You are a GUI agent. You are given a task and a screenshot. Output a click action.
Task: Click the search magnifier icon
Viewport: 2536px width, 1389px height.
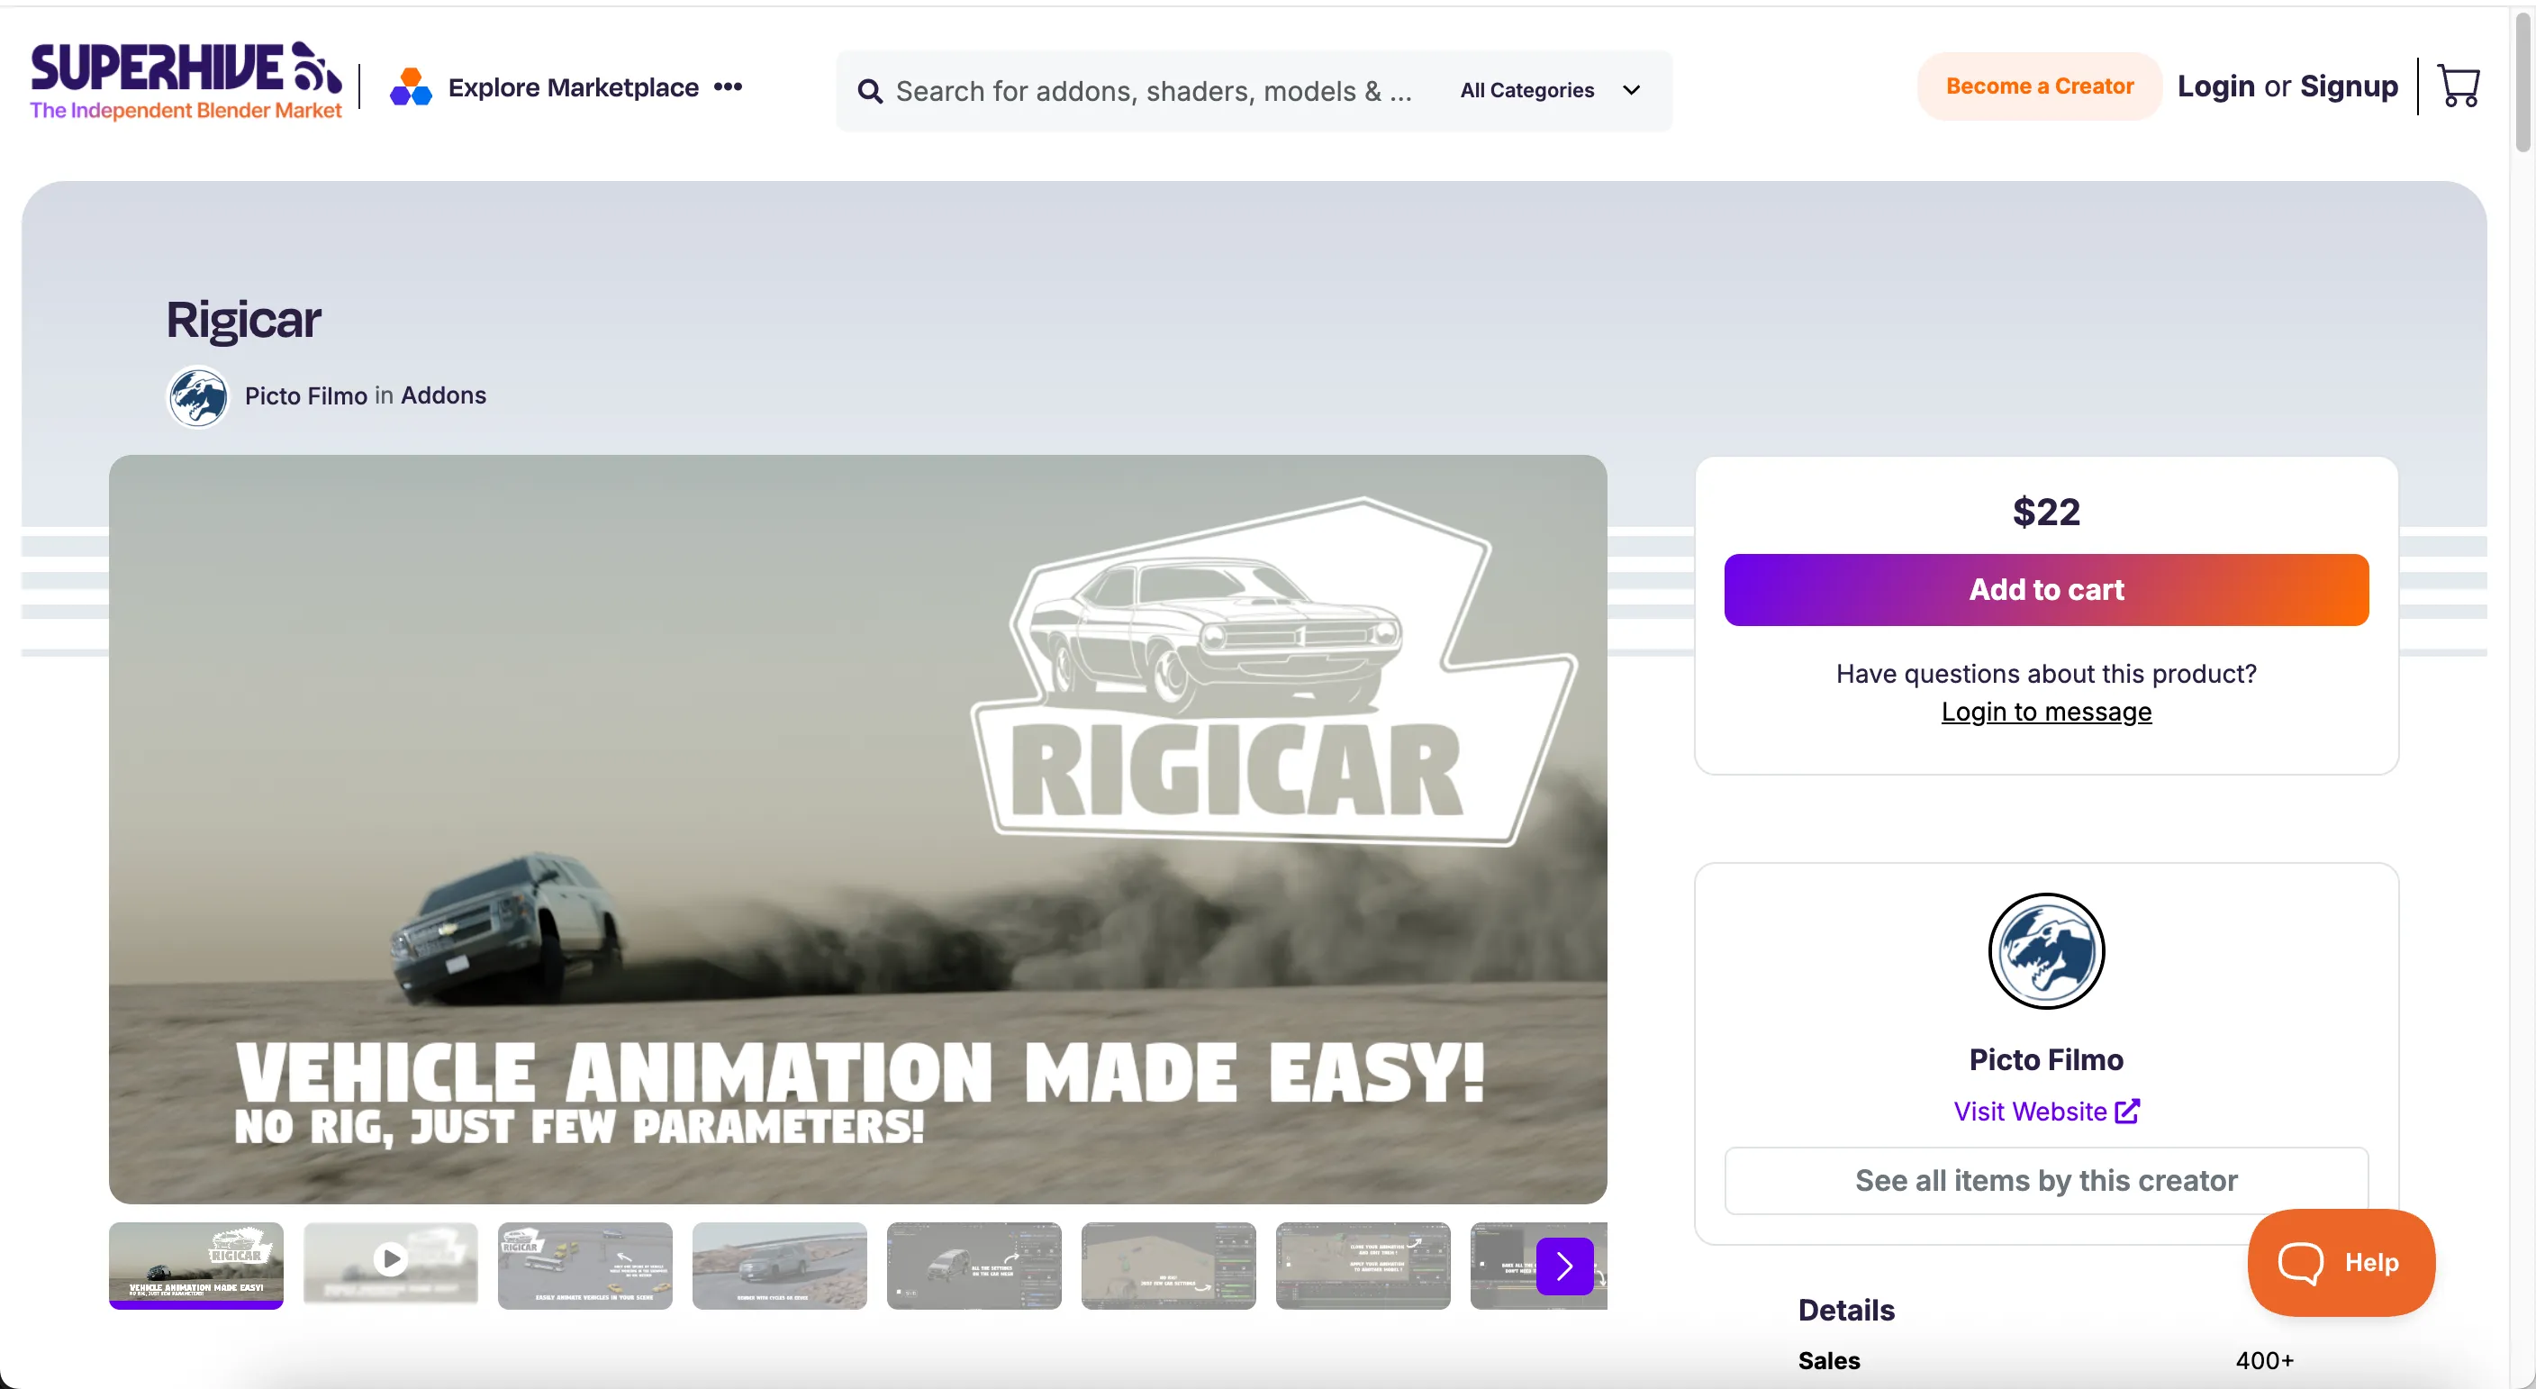click(869, 92)
